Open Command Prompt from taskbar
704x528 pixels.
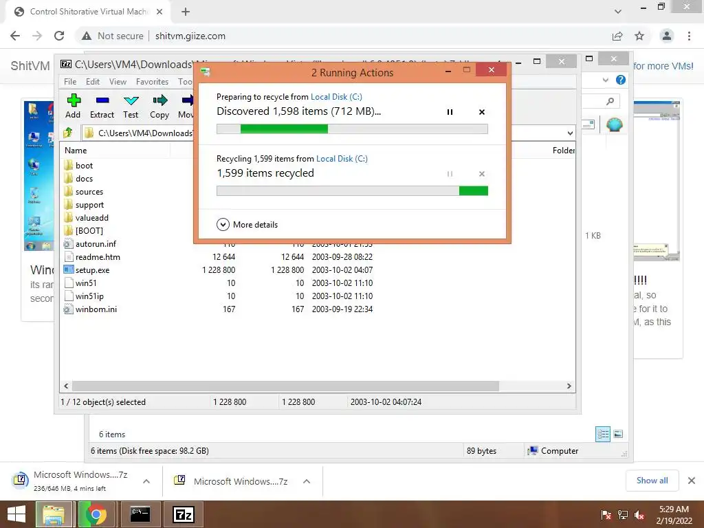(140, 514)
